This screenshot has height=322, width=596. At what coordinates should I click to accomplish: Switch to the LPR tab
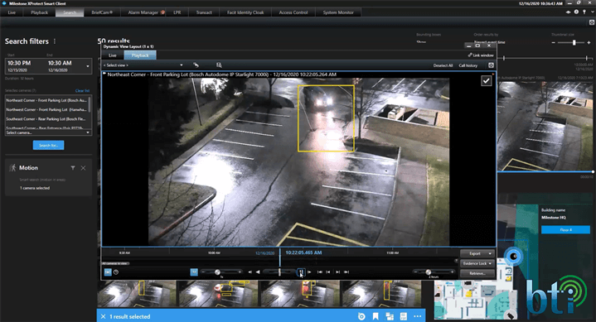click(x=177, y=12)
